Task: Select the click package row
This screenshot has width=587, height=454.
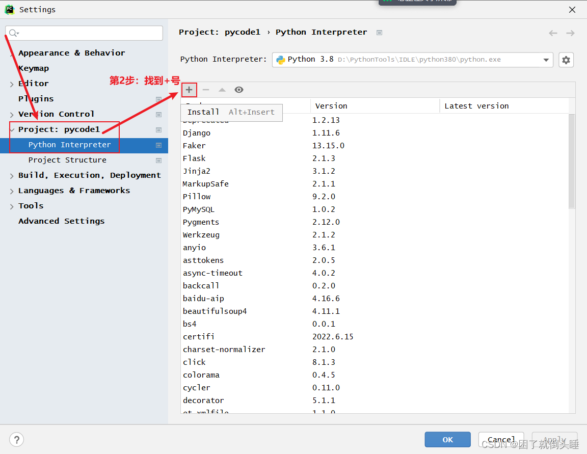Action: [375, 362]
